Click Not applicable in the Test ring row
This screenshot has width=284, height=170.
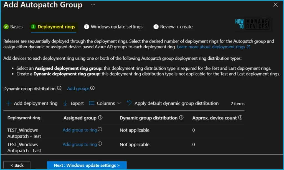click(135, 130)
